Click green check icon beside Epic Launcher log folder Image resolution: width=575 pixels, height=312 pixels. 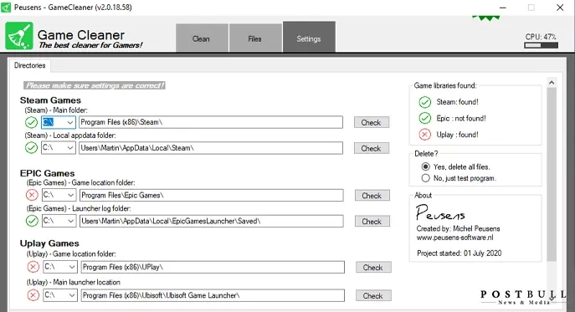tap(32, 221)
